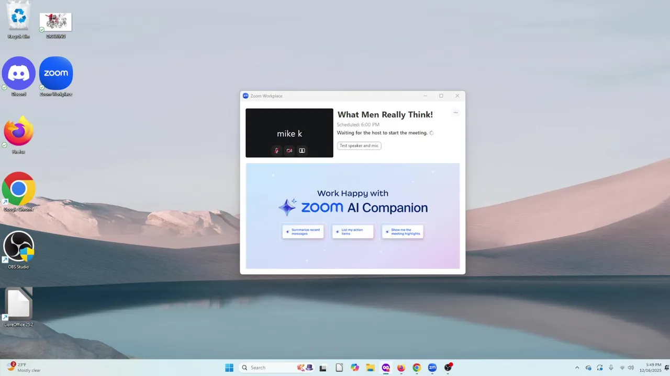Open the LibreOffice document icon in taskbar
Screen dimensions: 670x376
tap(339, 368)
